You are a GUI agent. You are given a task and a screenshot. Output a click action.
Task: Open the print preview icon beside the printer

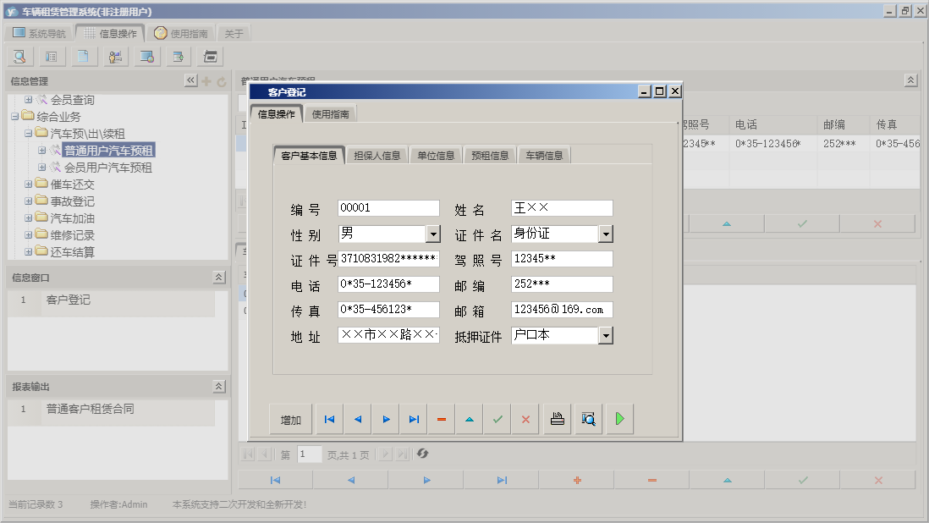point(588,418)
